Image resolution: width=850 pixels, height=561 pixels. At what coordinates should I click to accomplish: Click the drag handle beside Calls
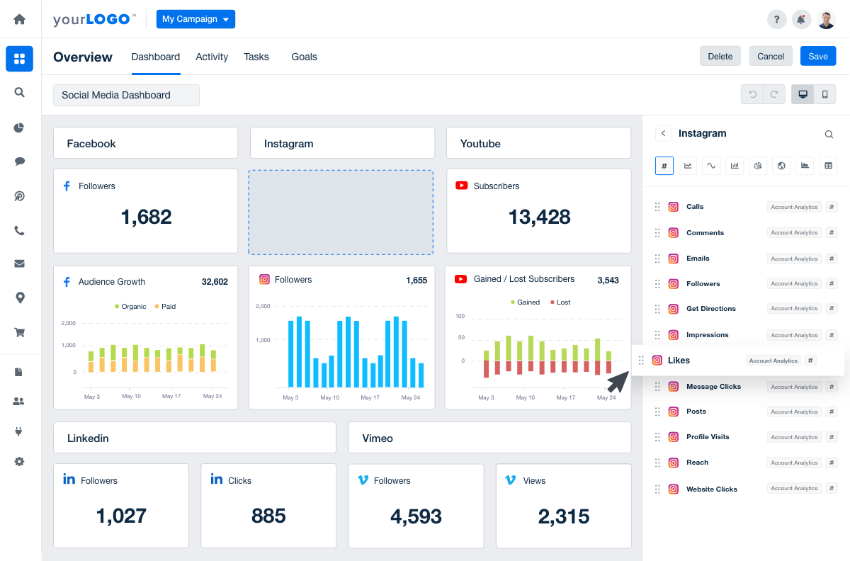657,207
